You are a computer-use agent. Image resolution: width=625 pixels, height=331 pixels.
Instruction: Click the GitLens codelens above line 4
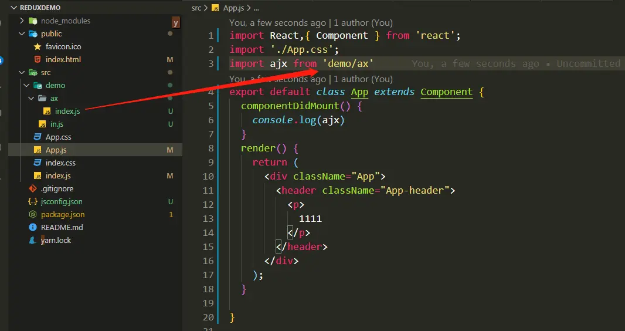click(x=311, y=79)
